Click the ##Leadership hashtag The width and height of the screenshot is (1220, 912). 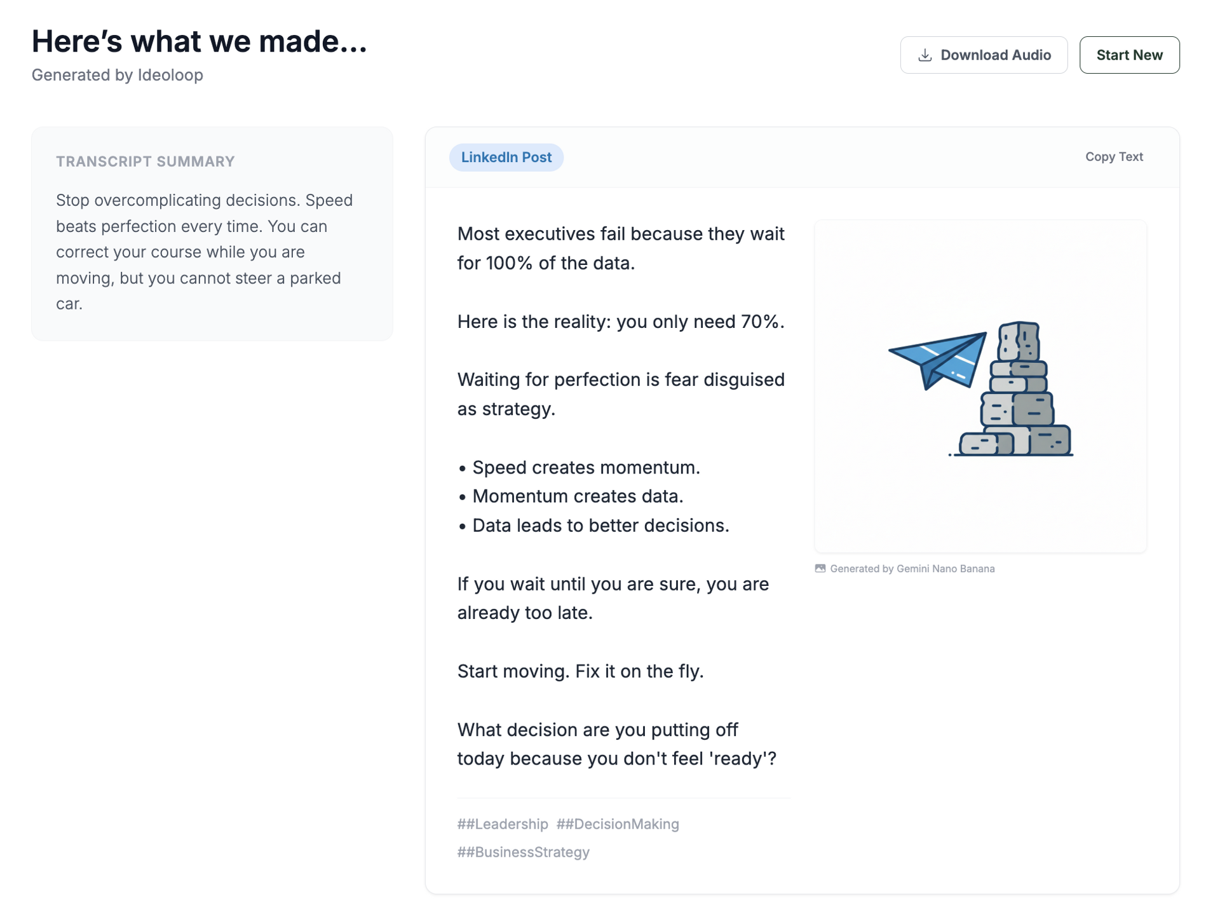tap(502, 824)
